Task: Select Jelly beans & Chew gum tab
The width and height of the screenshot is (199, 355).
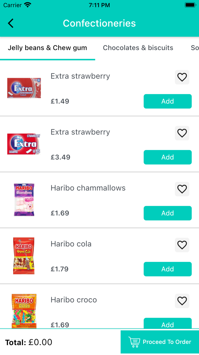Action: 47,48
